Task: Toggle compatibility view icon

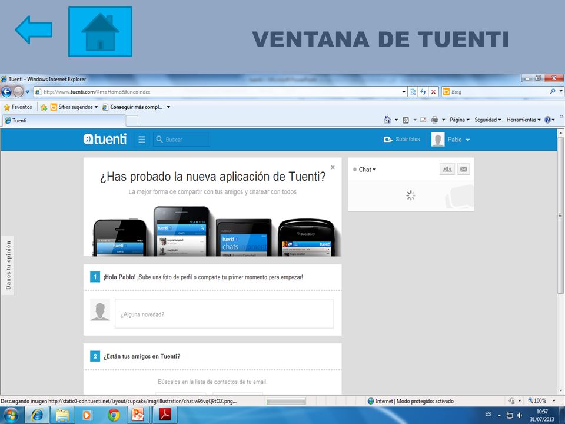Action: pyautogui.click(x=413, y=92)
